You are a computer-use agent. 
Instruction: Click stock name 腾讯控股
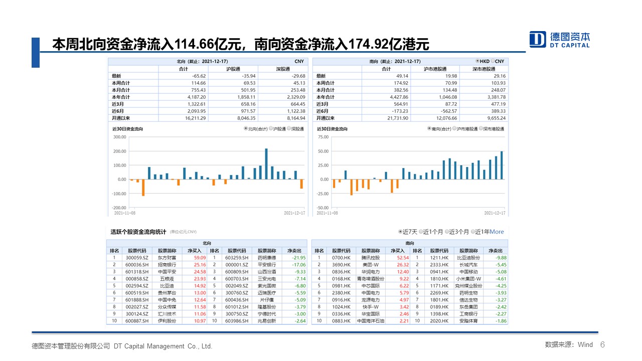pos(371,258)
